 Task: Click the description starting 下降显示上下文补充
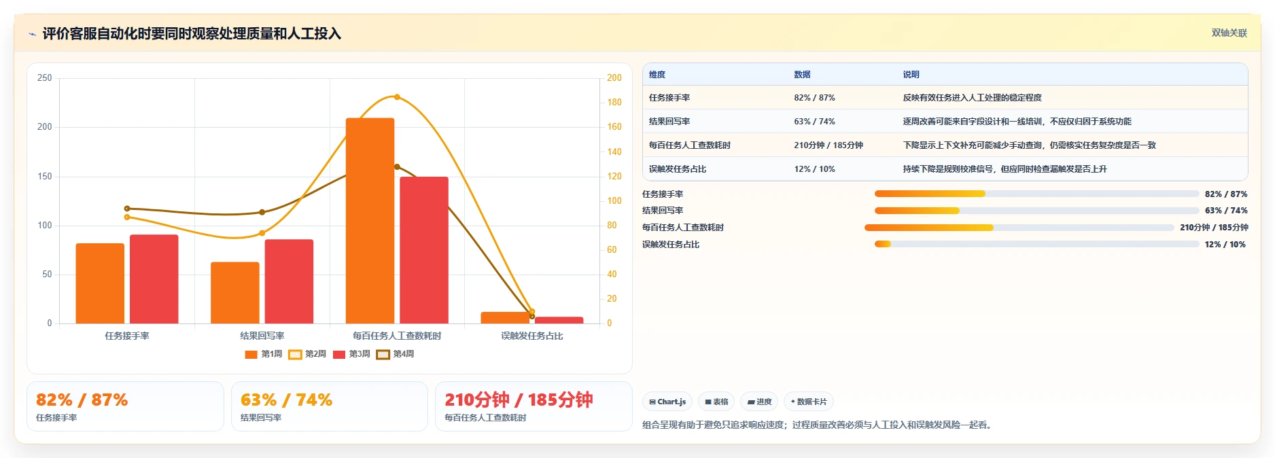point(1029,145)
